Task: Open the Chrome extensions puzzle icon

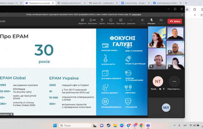Action: [194, 10]
